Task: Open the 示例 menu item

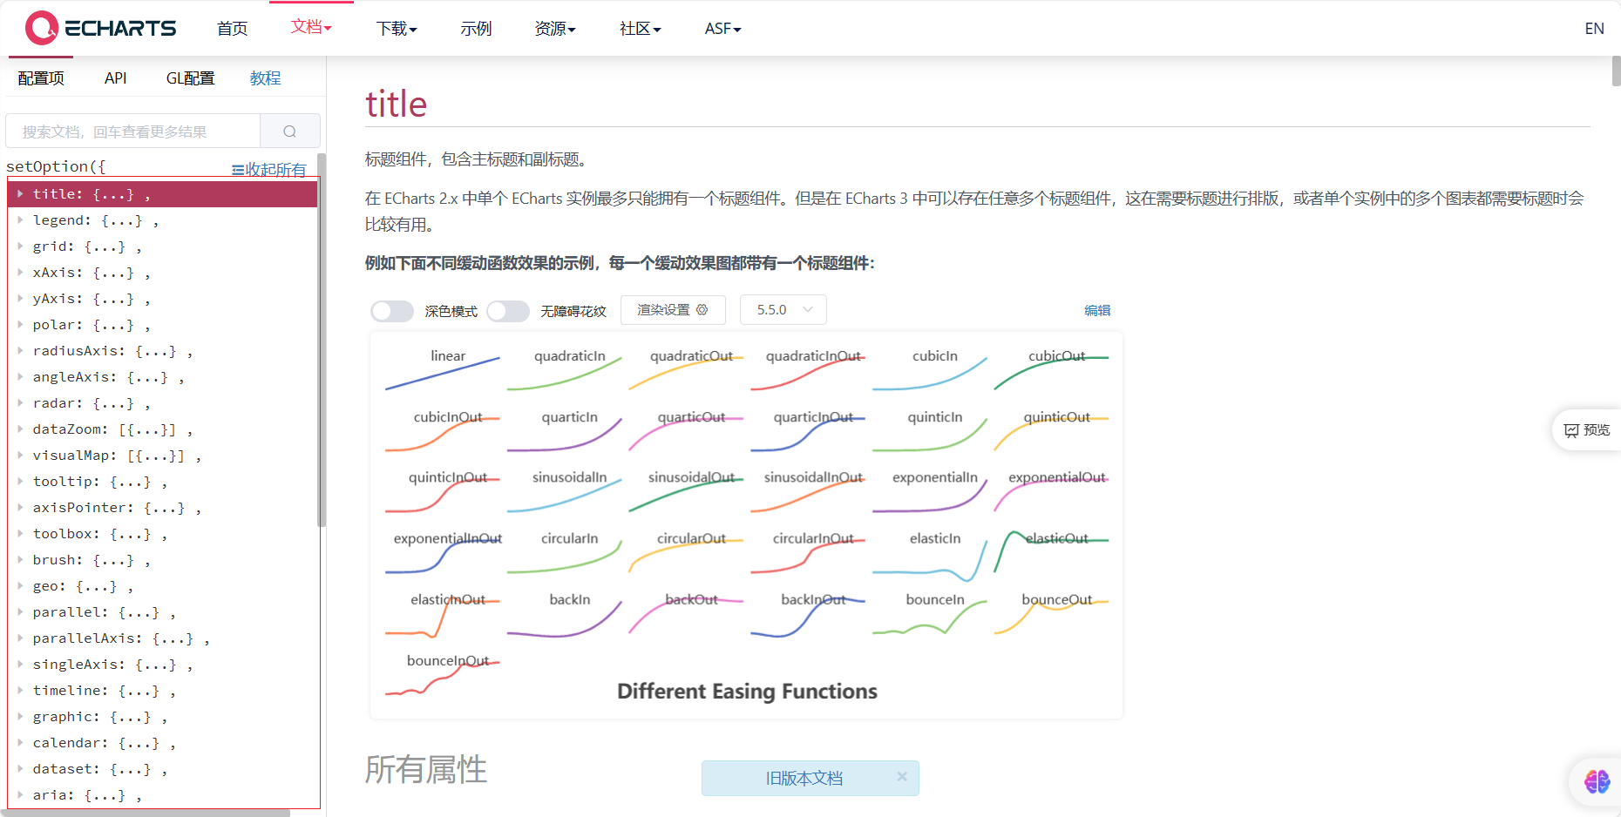Action: tap(476, 28)
